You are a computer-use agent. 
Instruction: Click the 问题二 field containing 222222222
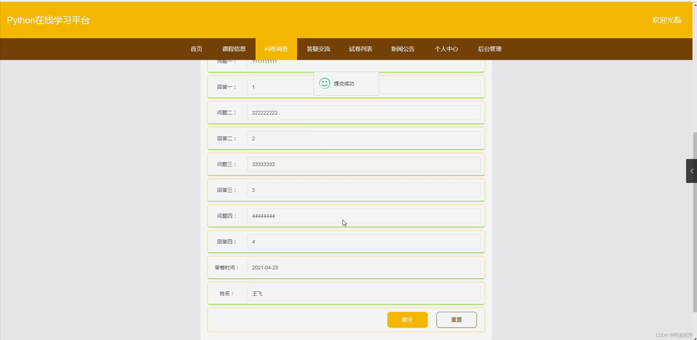363,113
